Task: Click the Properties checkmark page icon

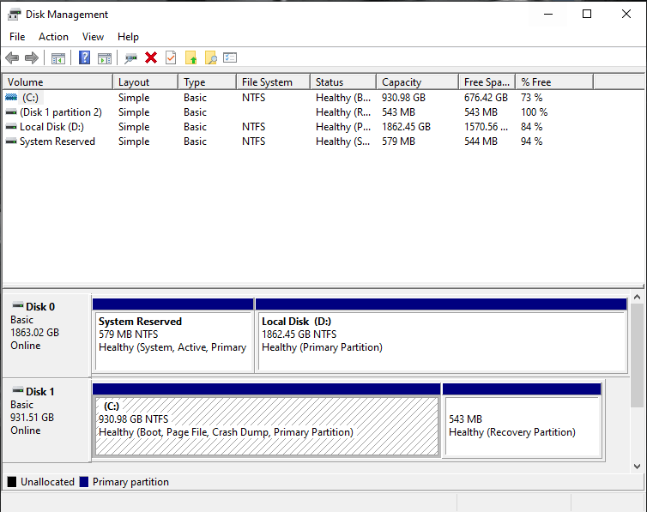Action: point(171,57)
